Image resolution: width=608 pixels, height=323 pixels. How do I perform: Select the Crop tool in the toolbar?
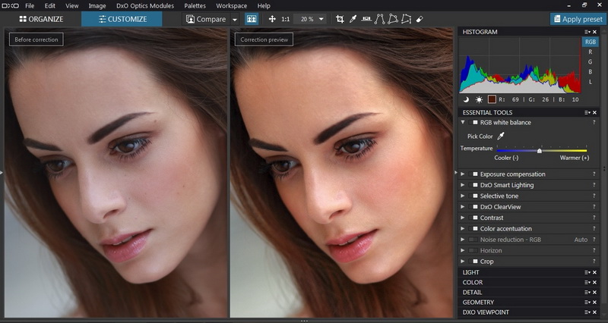(340, 19)
